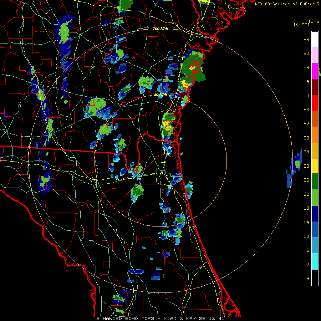
Task: Click the 10 legend value
Action: pyautogui.click(x=306, y=236)
